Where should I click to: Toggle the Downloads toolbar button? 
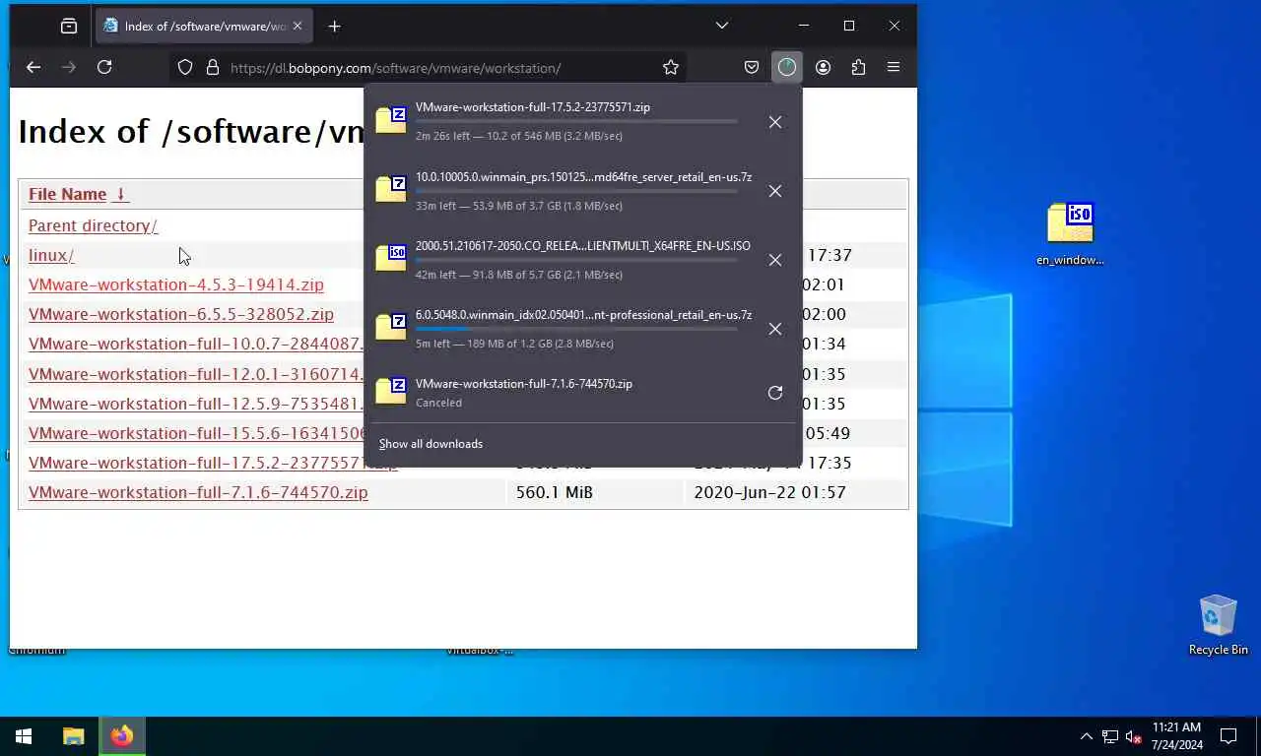pos(786,67)
